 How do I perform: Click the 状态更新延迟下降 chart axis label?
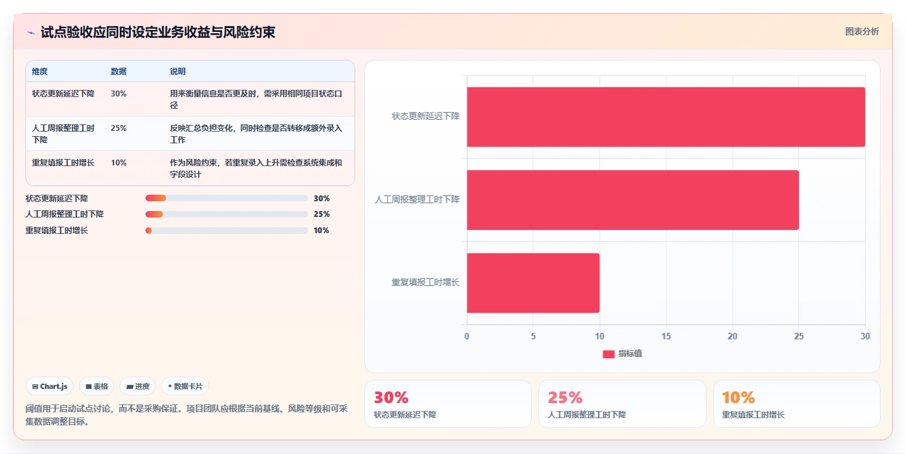pyautogui.click(x=426, y=117)
